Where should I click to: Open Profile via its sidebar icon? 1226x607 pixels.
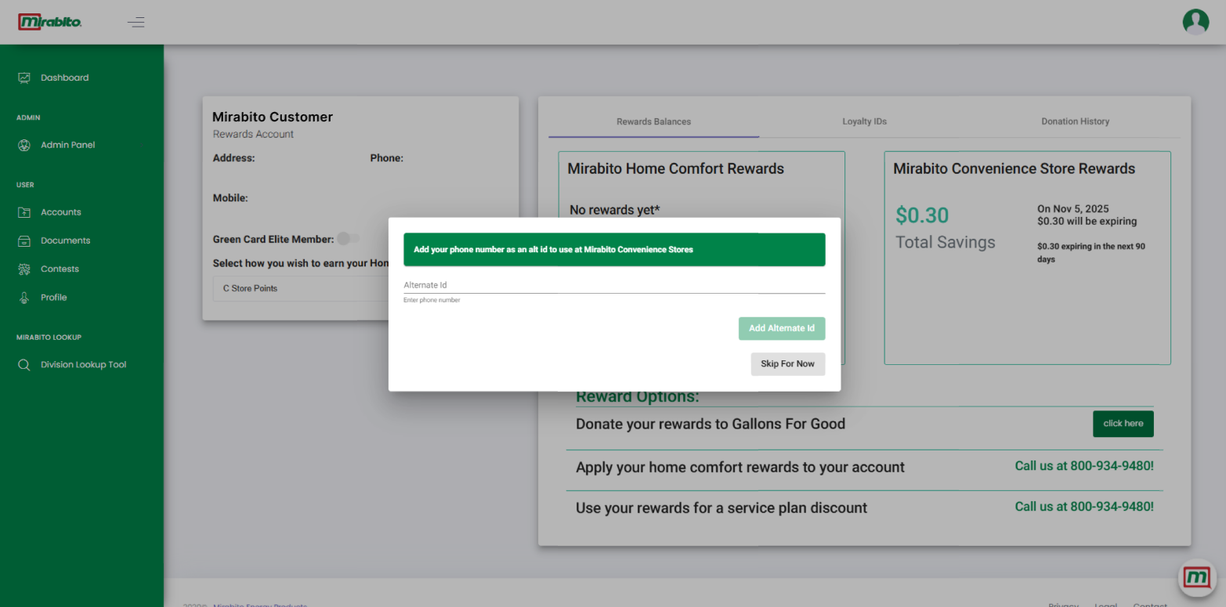click(24, 298)
